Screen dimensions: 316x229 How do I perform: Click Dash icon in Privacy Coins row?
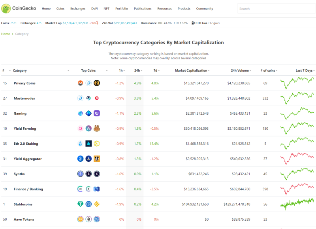pyautogui.click(x=88, y=83)
